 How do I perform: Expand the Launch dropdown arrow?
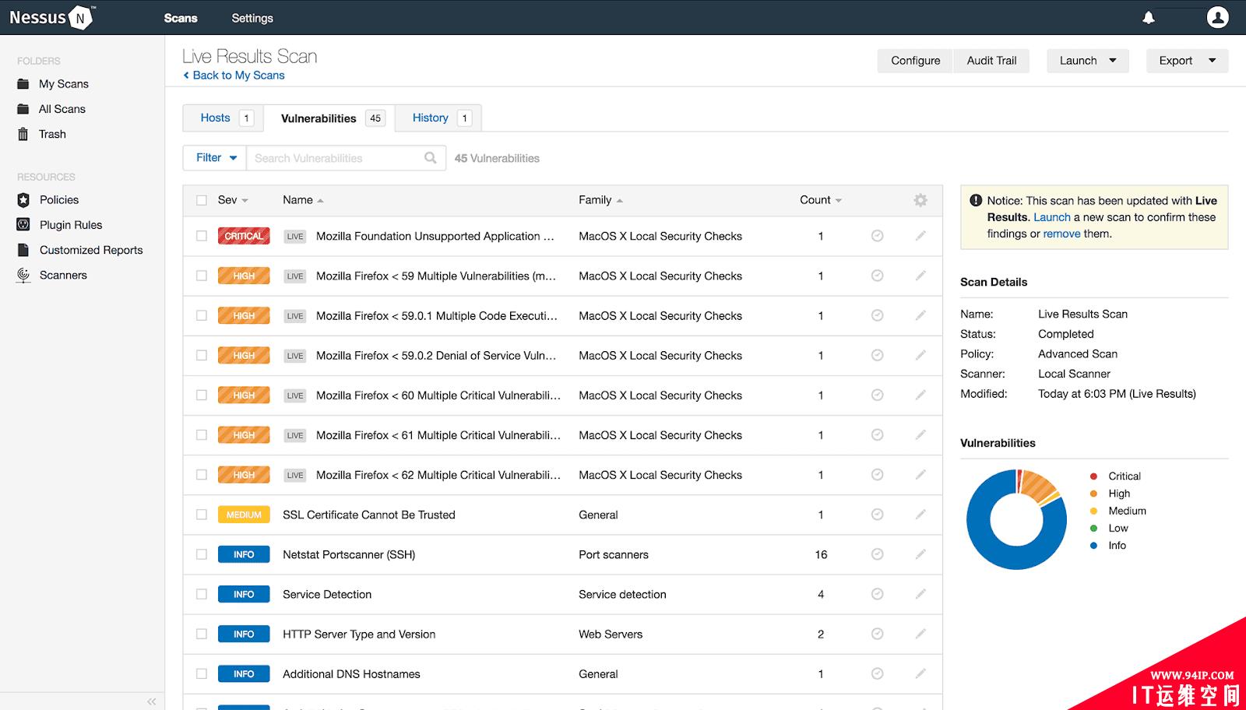1112,61
